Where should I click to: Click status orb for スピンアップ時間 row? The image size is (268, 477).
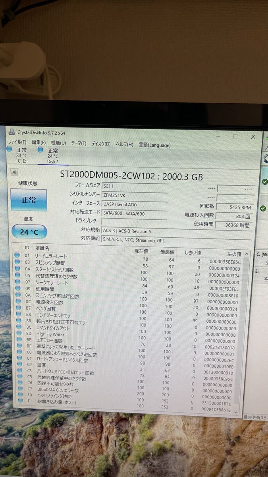[x=17, y=262]
